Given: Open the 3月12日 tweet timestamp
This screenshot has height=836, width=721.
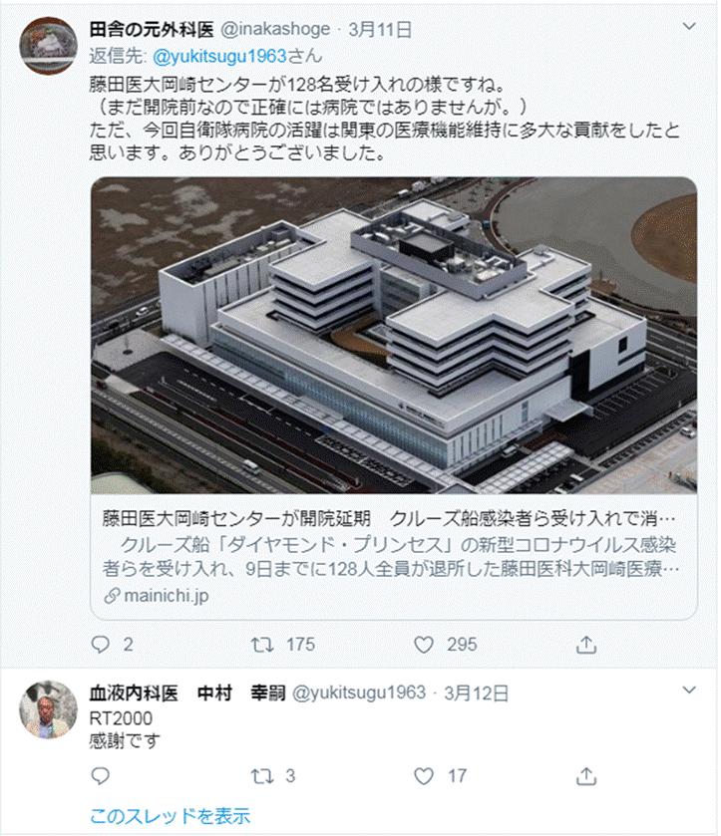Looking at the screenshot, I should pyautogui.click(x=476, y=694).
